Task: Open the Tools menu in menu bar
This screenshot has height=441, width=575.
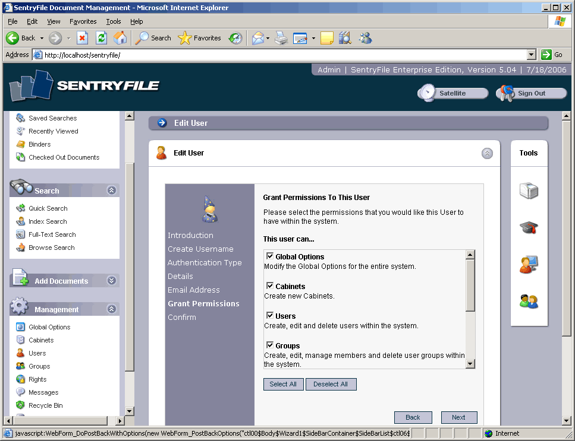Action: pos(113,21)
